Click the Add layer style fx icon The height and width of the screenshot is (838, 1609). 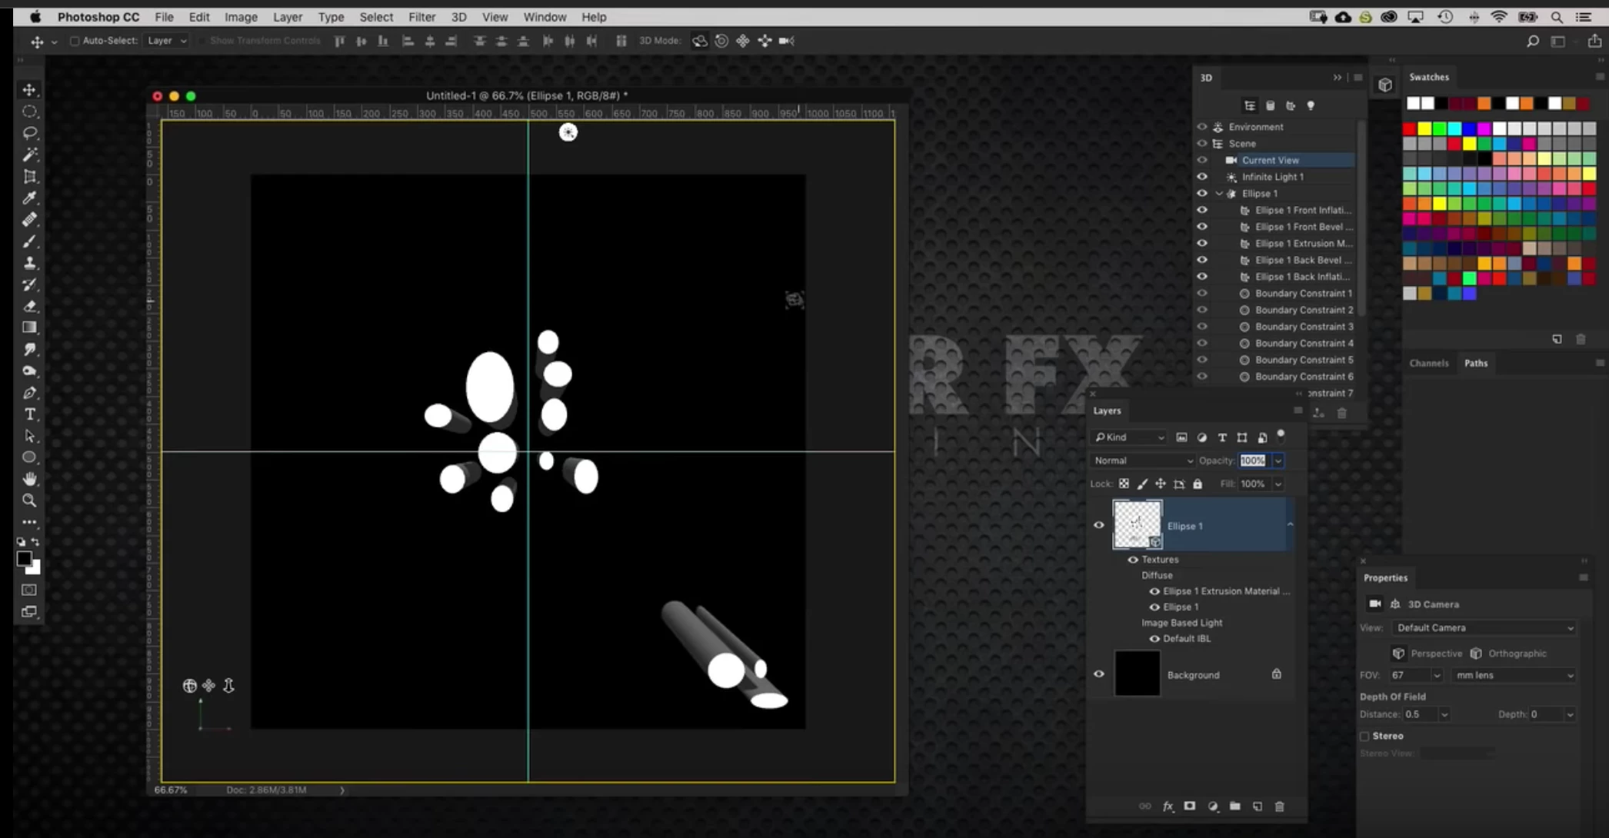(1168, 806)
